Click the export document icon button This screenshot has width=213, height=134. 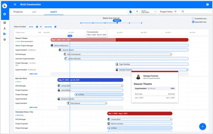click(131, 12)
